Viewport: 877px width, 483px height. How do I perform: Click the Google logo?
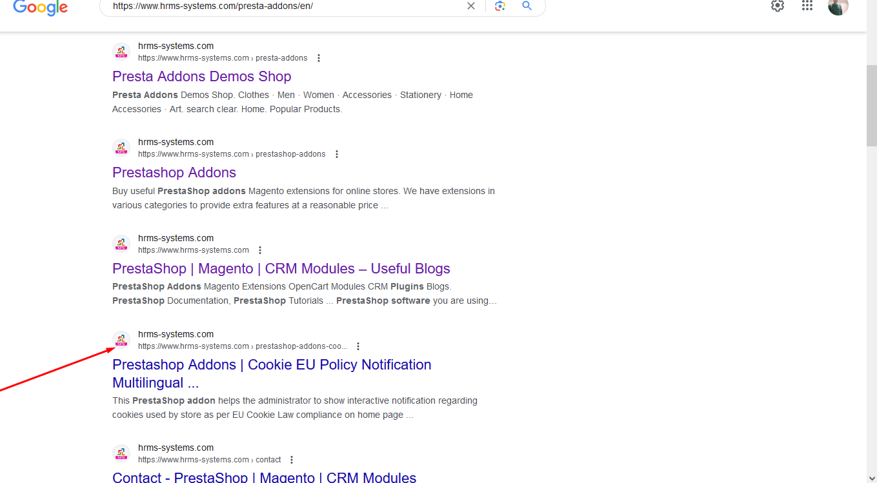click(40, 6)
